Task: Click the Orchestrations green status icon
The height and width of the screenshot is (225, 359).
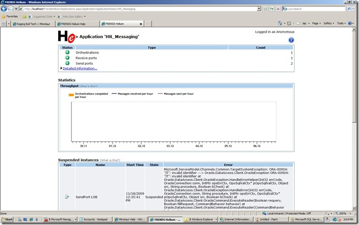Action: tap(67, 52)
